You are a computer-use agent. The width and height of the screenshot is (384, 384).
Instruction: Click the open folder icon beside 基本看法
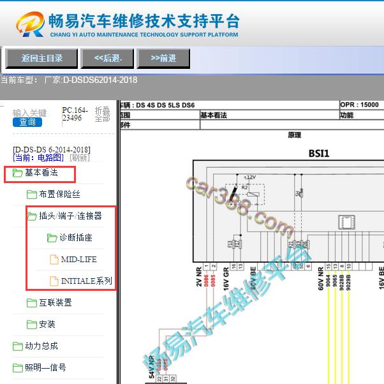click(x=18, y=173)
